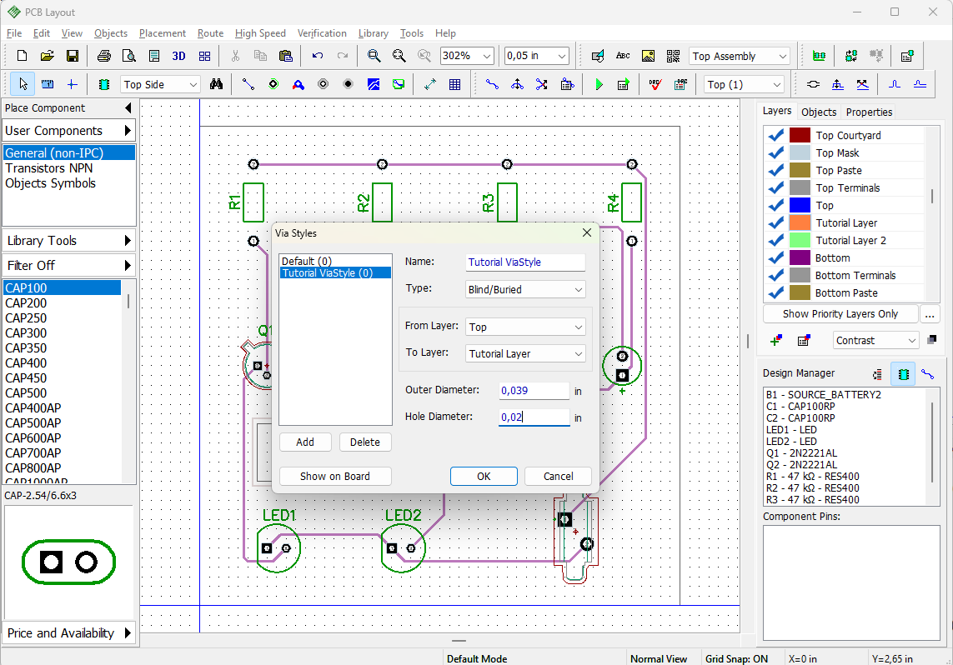Toggle visibility checkmark for Tutorial Layer
Image resolution: width=953 pixels, height=665 pixels.
(x=775, y=222)
